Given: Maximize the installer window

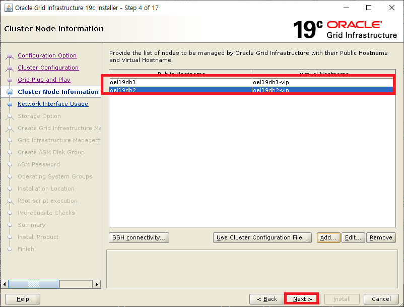Looking at the screenshot, I should pos(369,8).
